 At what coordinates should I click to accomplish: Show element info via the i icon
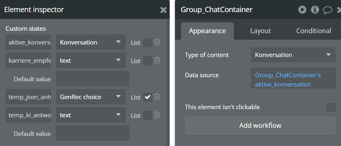tap(315, 10)
